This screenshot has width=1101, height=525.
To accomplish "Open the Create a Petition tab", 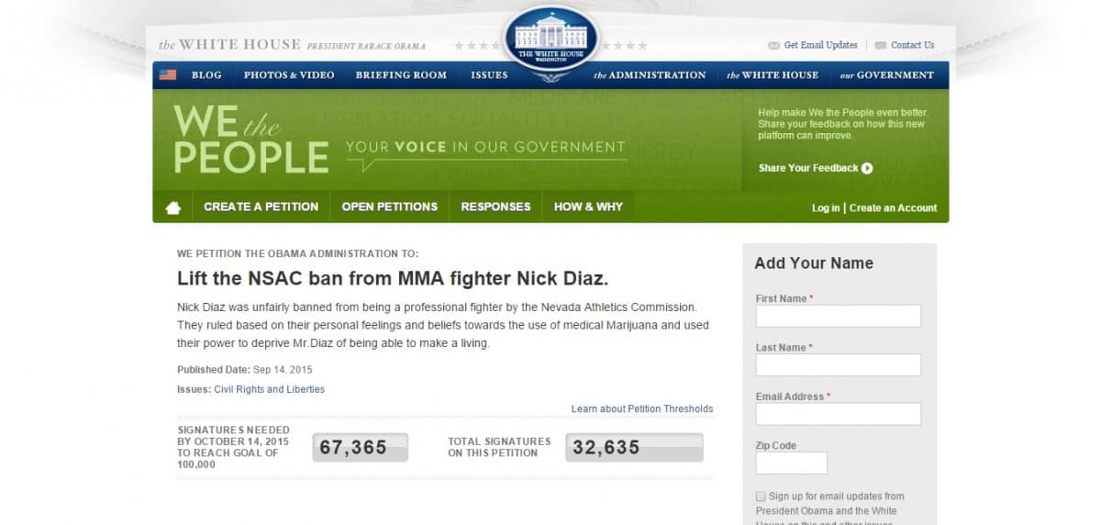I will click(x=261, y=207).
